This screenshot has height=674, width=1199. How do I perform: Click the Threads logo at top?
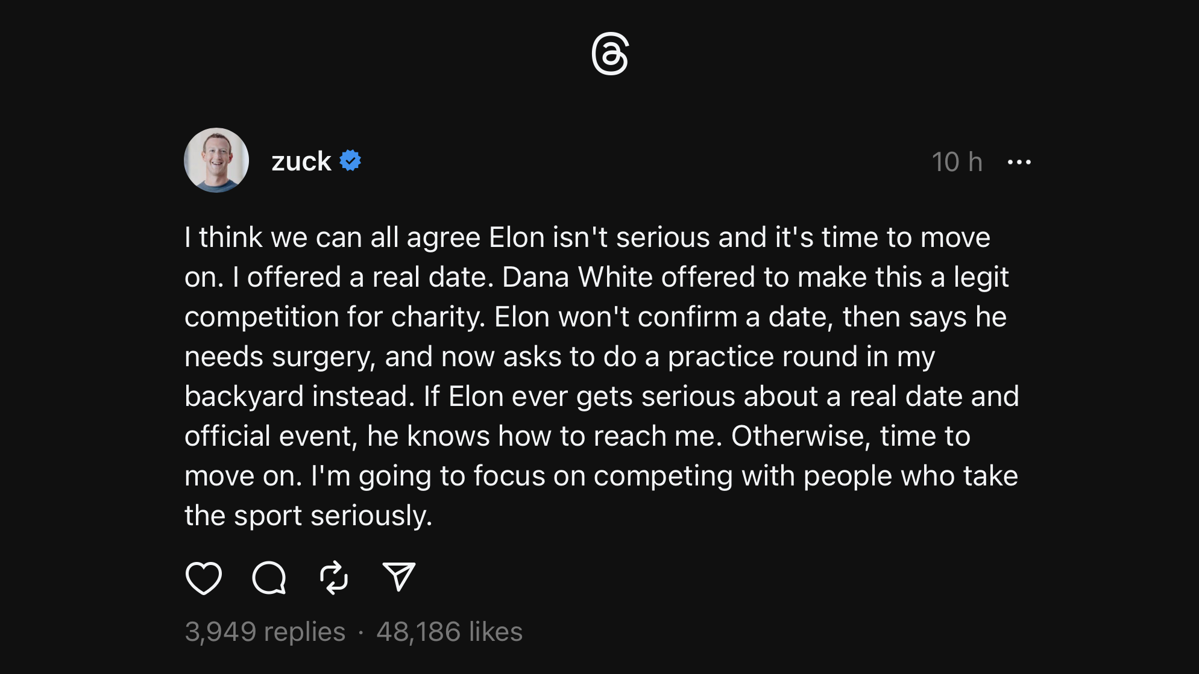pos(610,54)
